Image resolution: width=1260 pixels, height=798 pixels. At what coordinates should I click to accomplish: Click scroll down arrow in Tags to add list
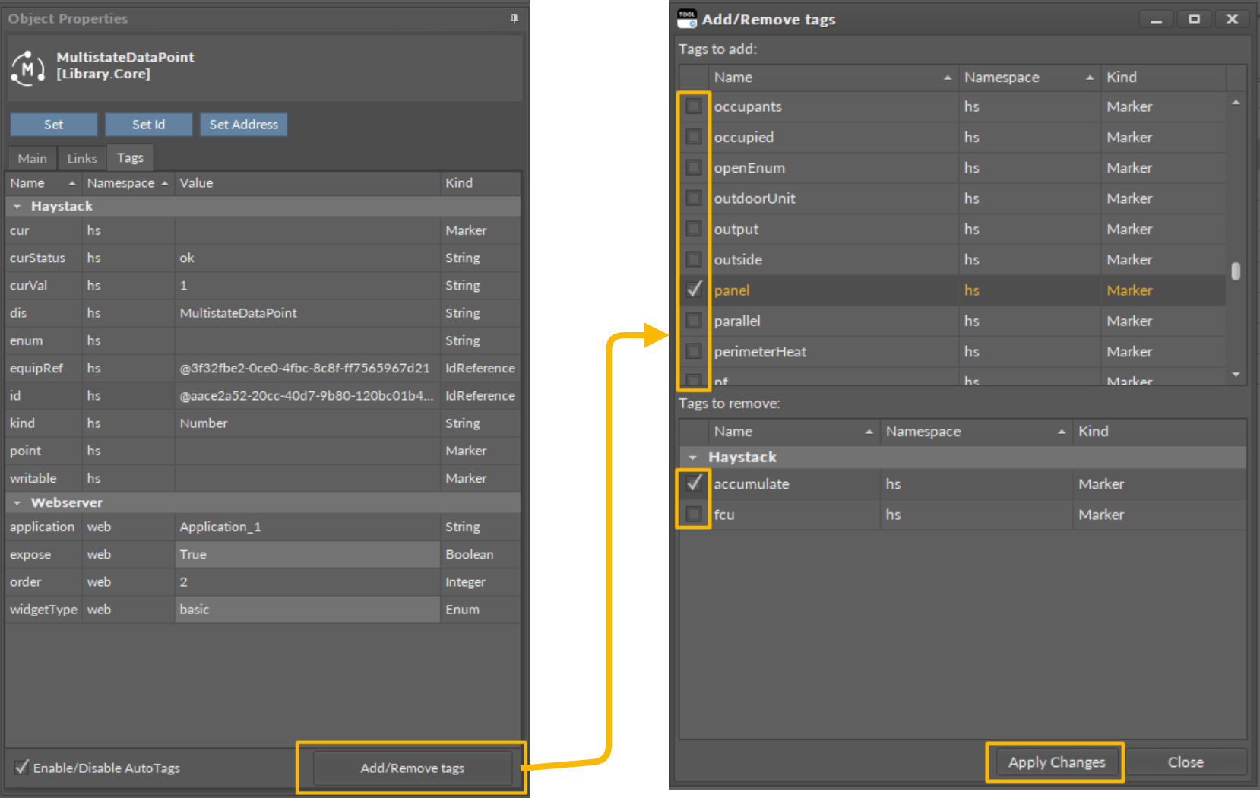1236,374
